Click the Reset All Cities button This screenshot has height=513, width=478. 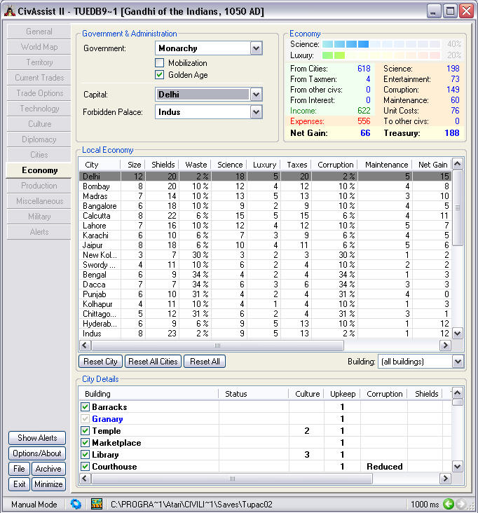click(153, 362)
